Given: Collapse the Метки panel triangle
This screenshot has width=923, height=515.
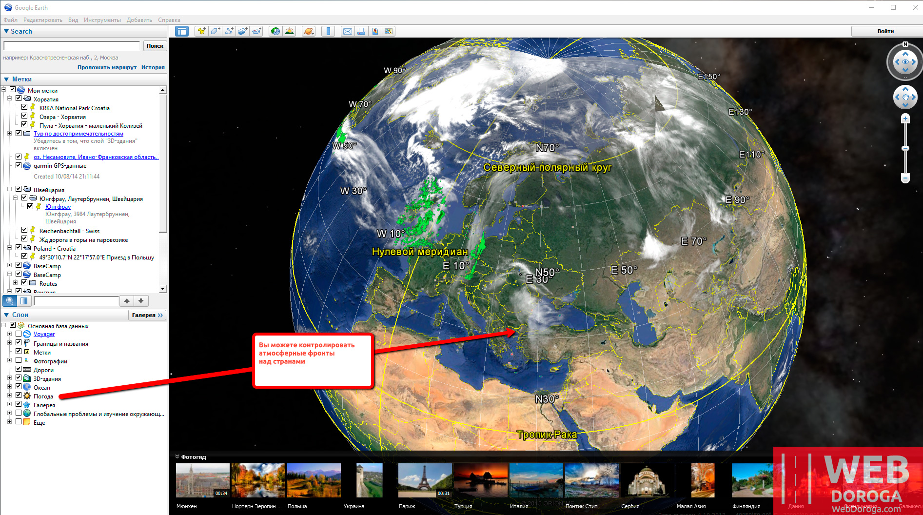Looking at the screenshot, I should [x=6, y=79].
